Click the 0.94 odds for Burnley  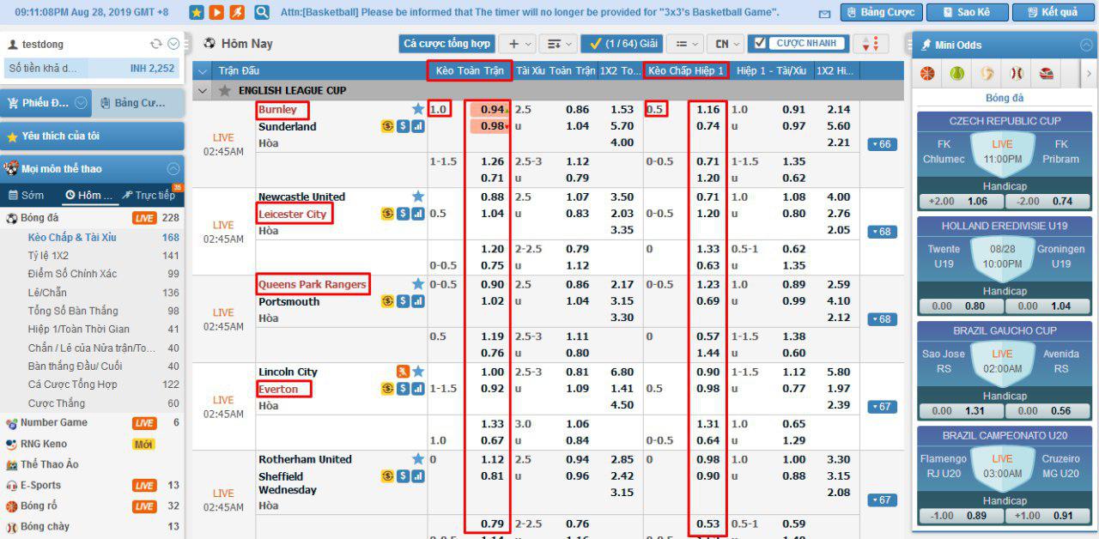(x=492, y=110)
